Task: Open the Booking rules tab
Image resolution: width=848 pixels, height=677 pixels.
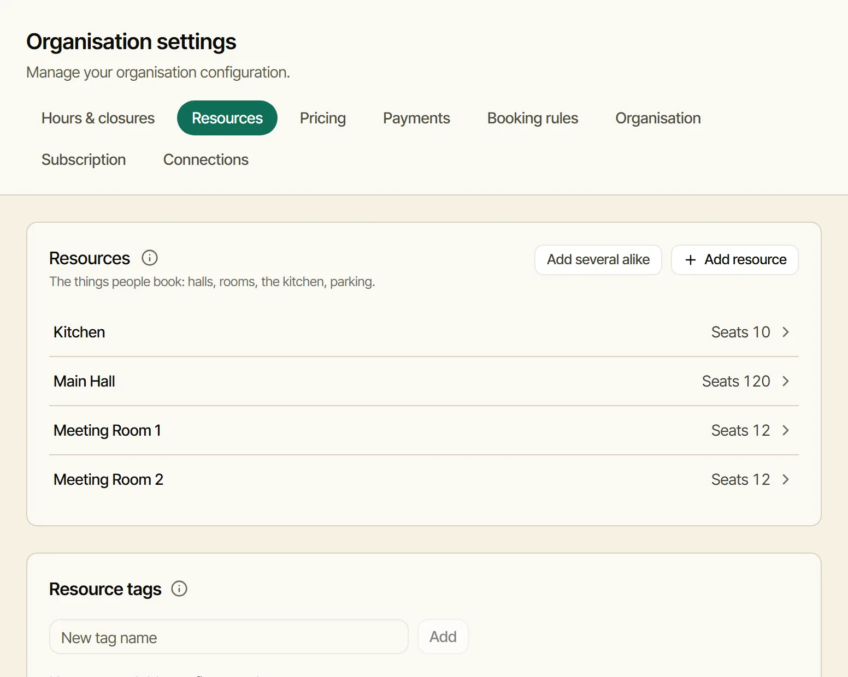Action: click(x=533, y=118)
